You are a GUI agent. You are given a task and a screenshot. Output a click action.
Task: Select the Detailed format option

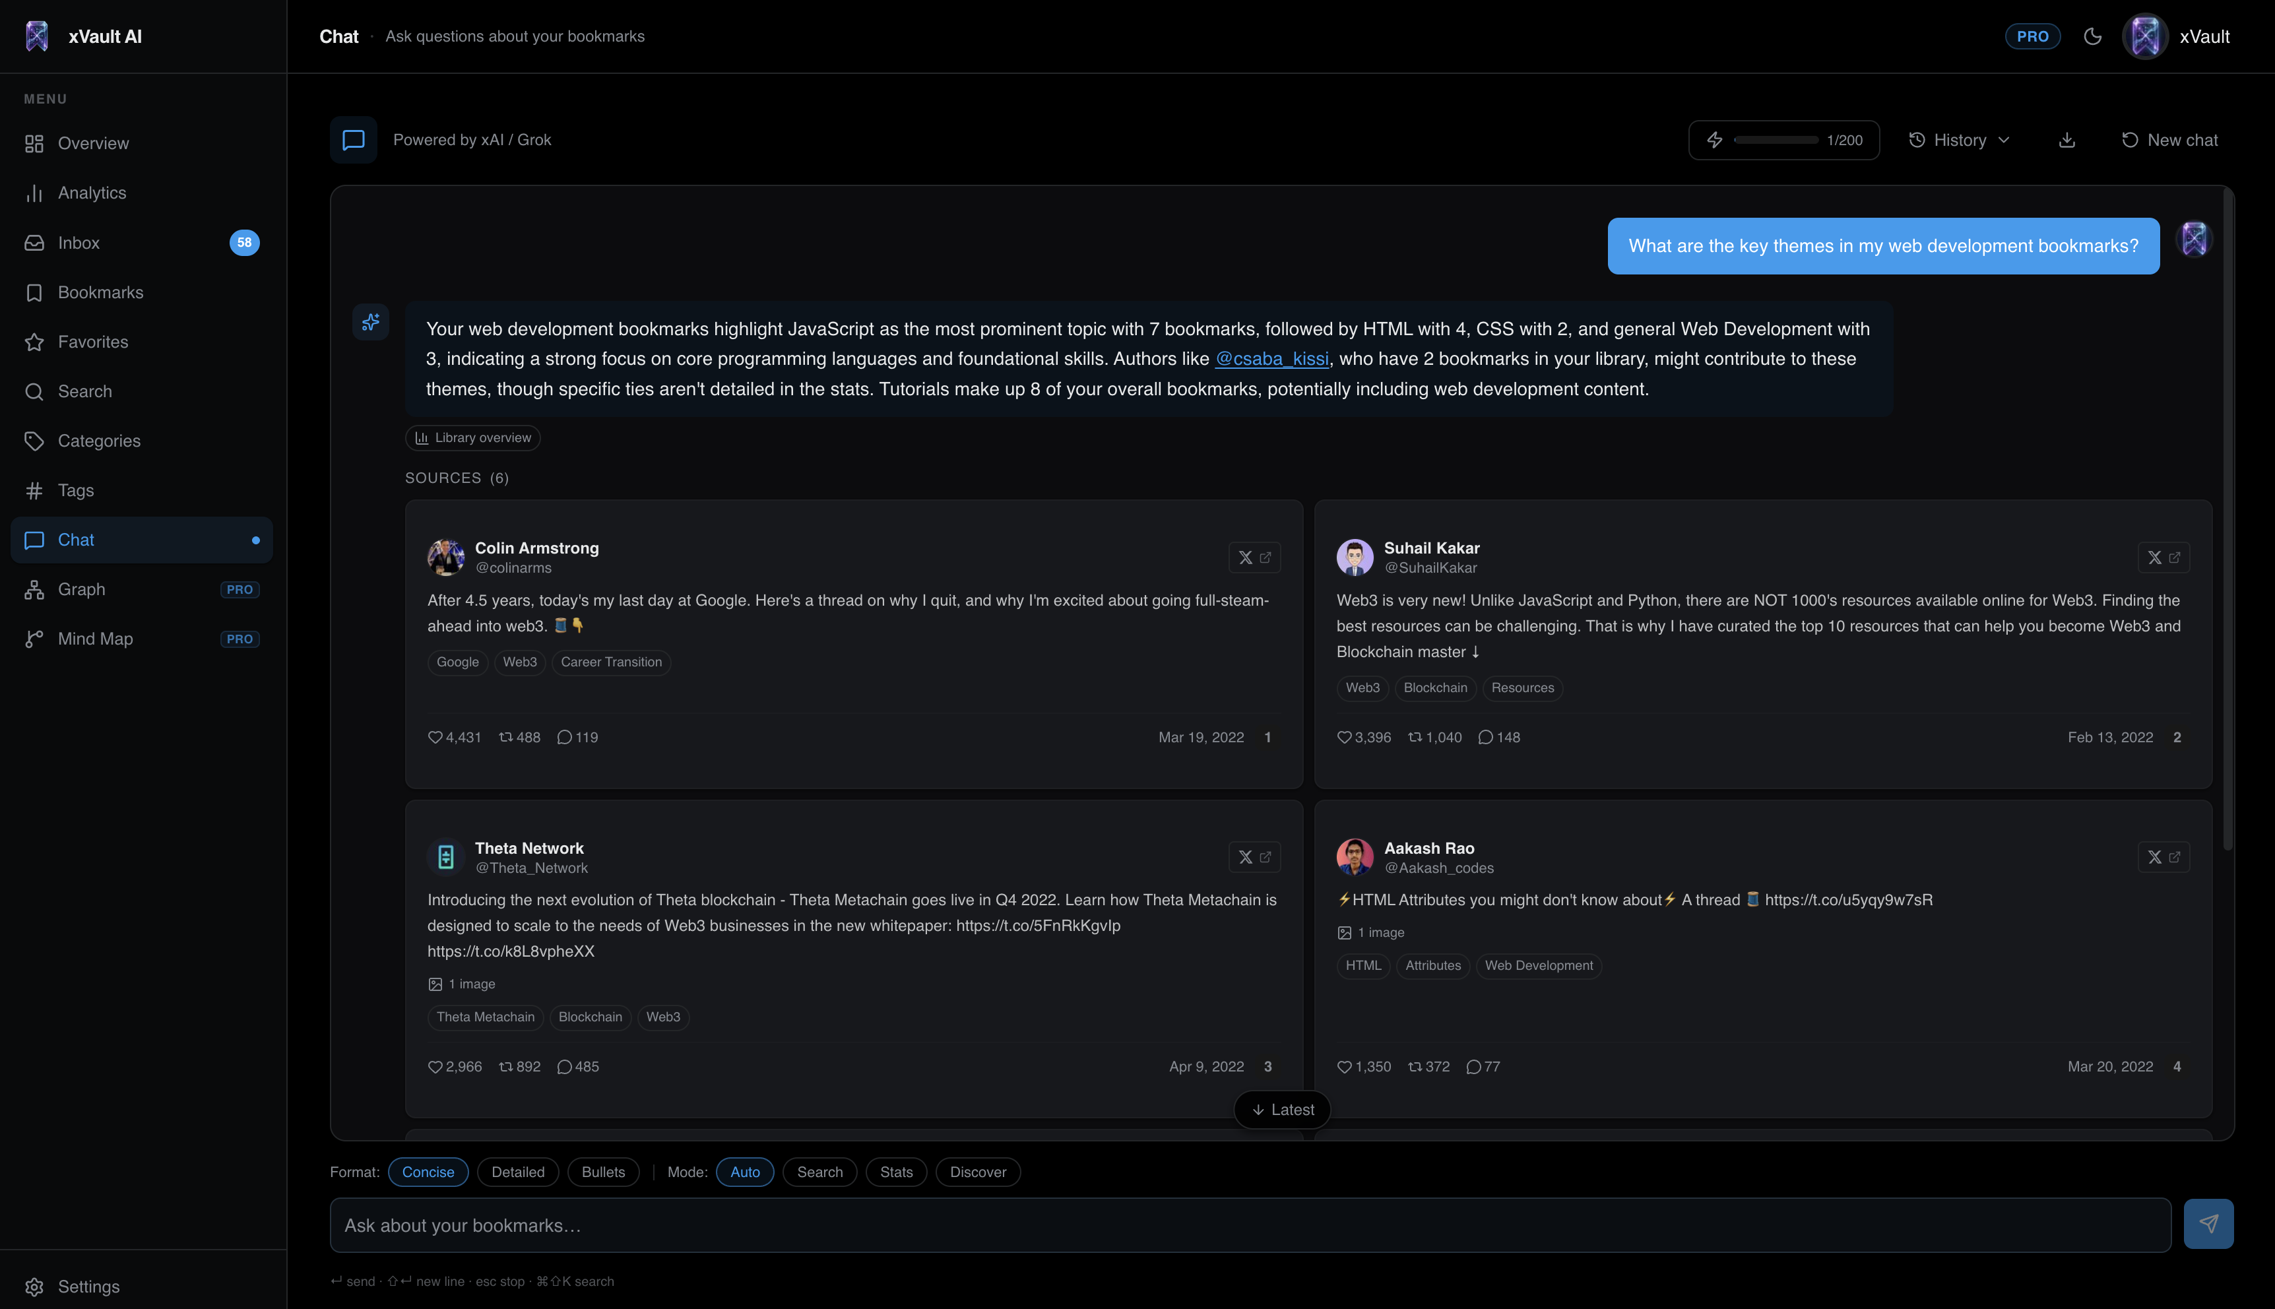517,1172
